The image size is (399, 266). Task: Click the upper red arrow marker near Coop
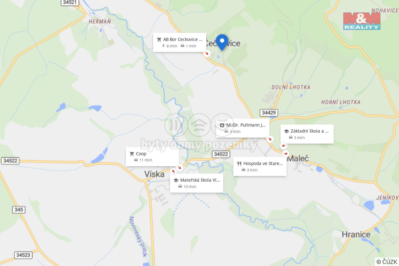pos(180,167)
